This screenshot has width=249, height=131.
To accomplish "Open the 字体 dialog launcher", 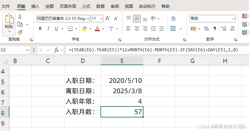I will 120,40.
